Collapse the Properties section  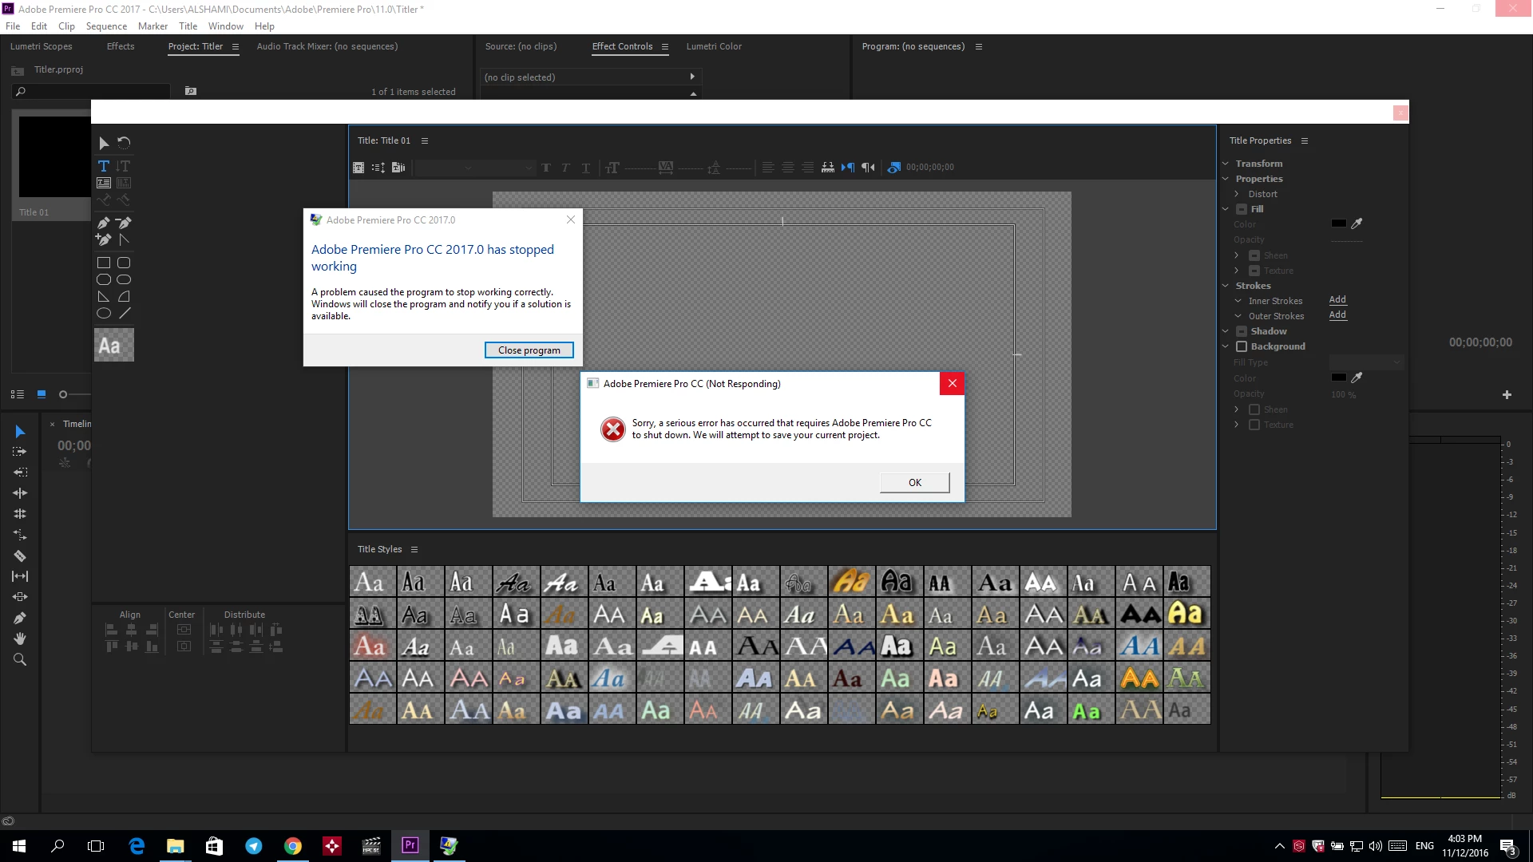[1226, 179]
